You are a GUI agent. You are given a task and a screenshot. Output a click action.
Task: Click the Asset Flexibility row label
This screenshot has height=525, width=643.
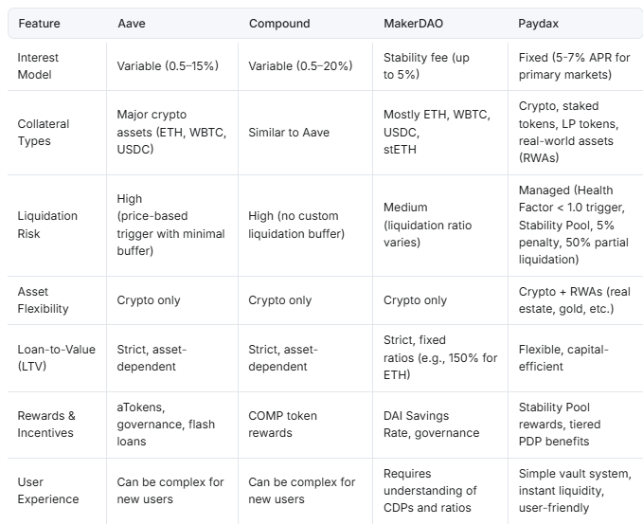pos(44,299)
